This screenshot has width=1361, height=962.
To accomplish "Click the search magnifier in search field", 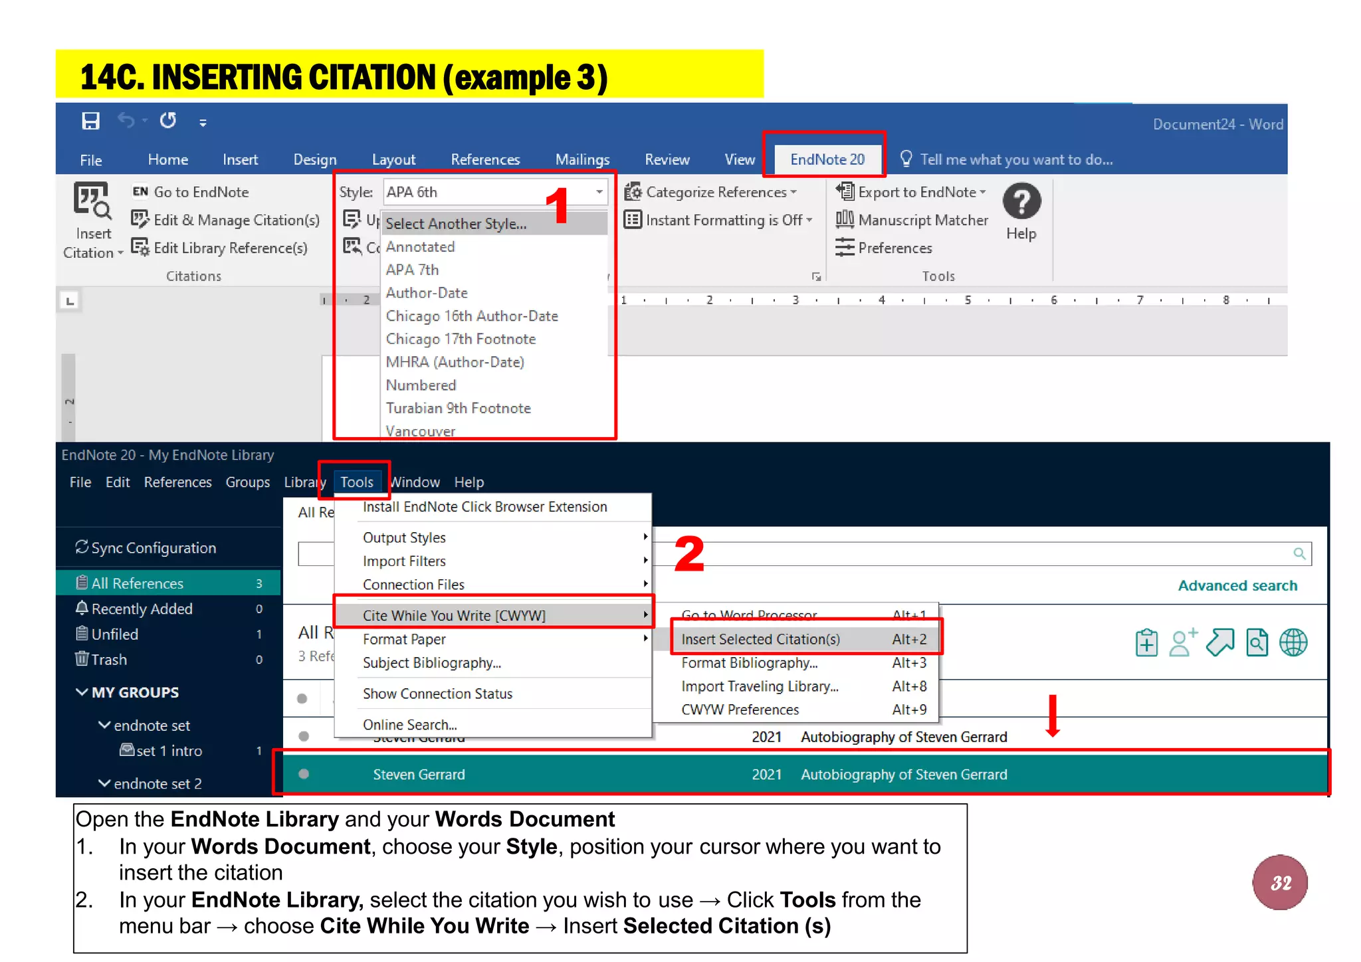I will pyautogui.click(x=1299, y=553).
